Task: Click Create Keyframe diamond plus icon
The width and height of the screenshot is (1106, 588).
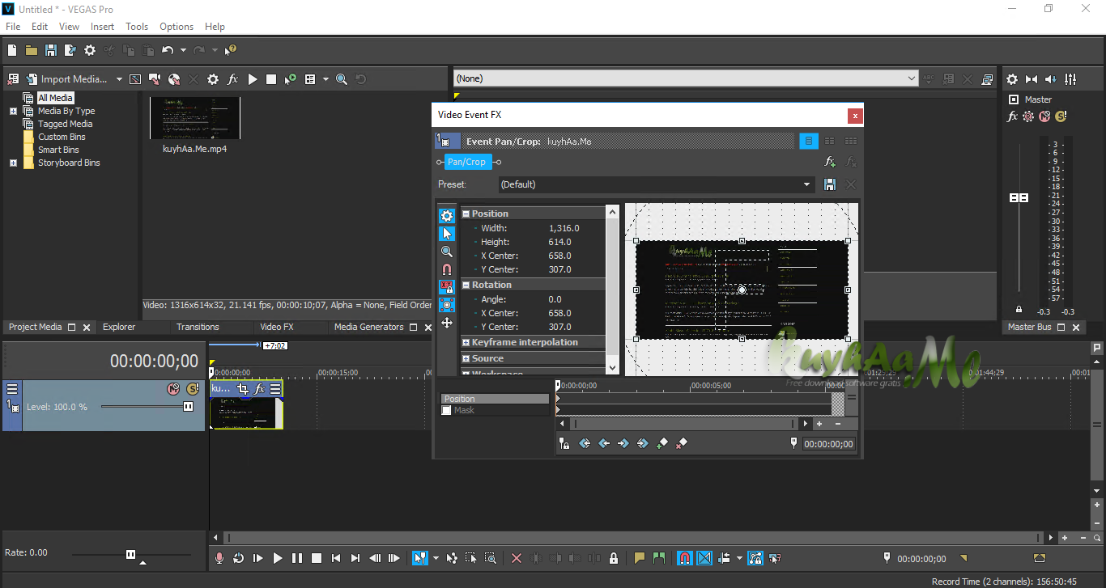Action: (662, 443)
